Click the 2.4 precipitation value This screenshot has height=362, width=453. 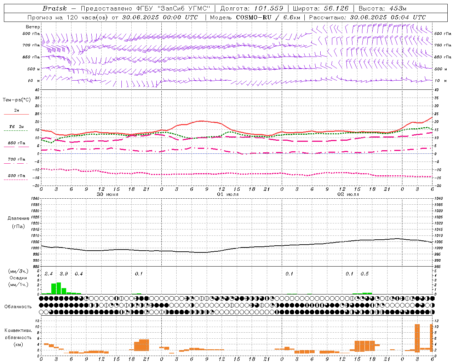(48, 274)
